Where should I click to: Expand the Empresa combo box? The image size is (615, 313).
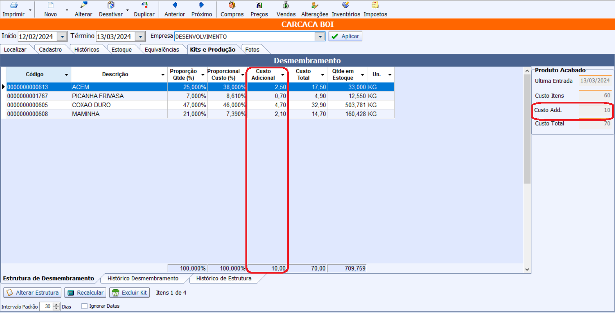click(x=320, y=37)
